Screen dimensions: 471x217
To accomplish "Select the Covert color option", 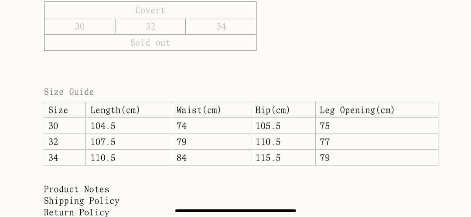I will [x=150, y=10].
